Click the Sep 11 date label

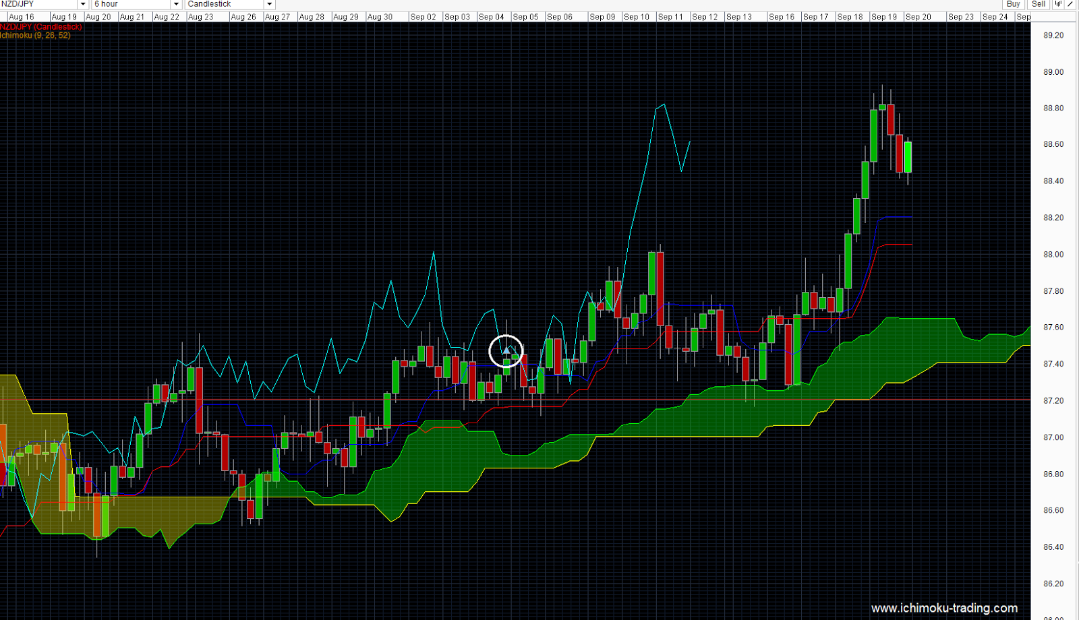tap(670, 17)
